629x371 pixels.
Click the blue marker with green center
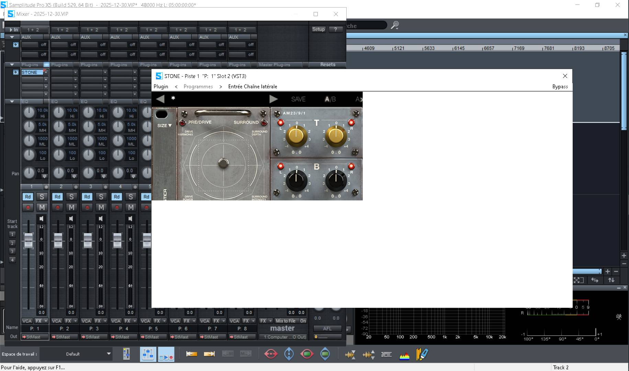(325, 354)
